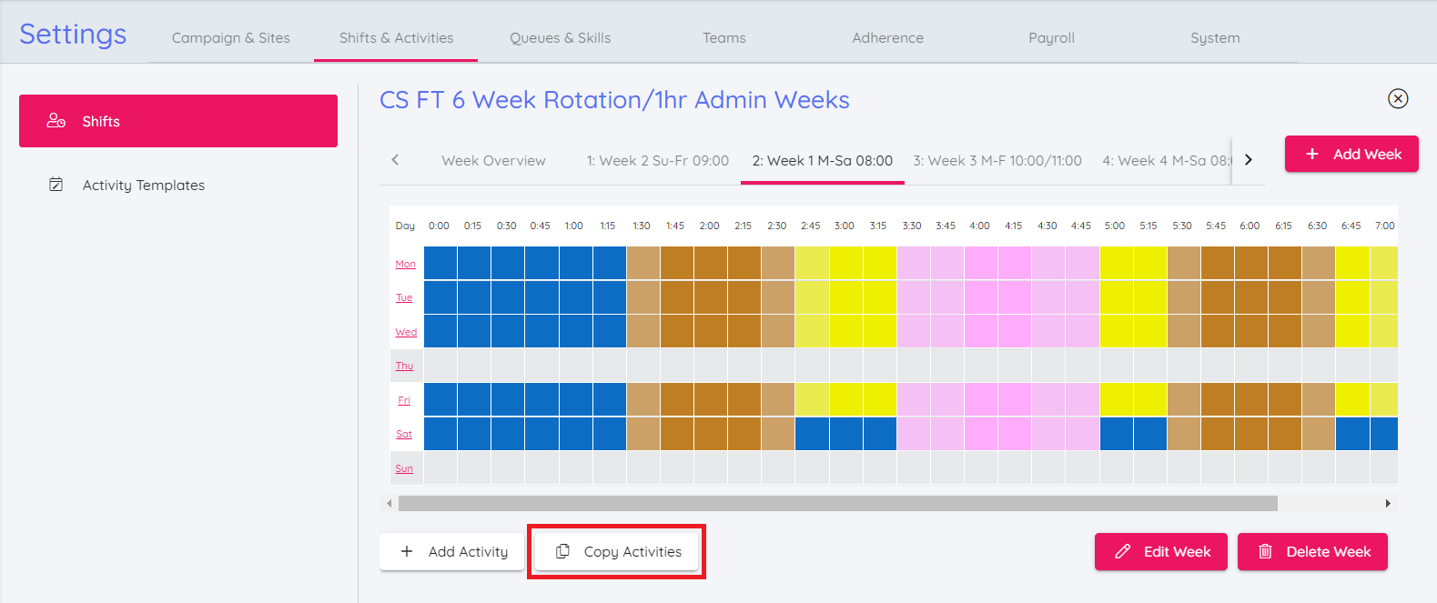Click the copy icon beside Copy Activities
This screenshot has height=603, width=1437.
tap(562, 551)
